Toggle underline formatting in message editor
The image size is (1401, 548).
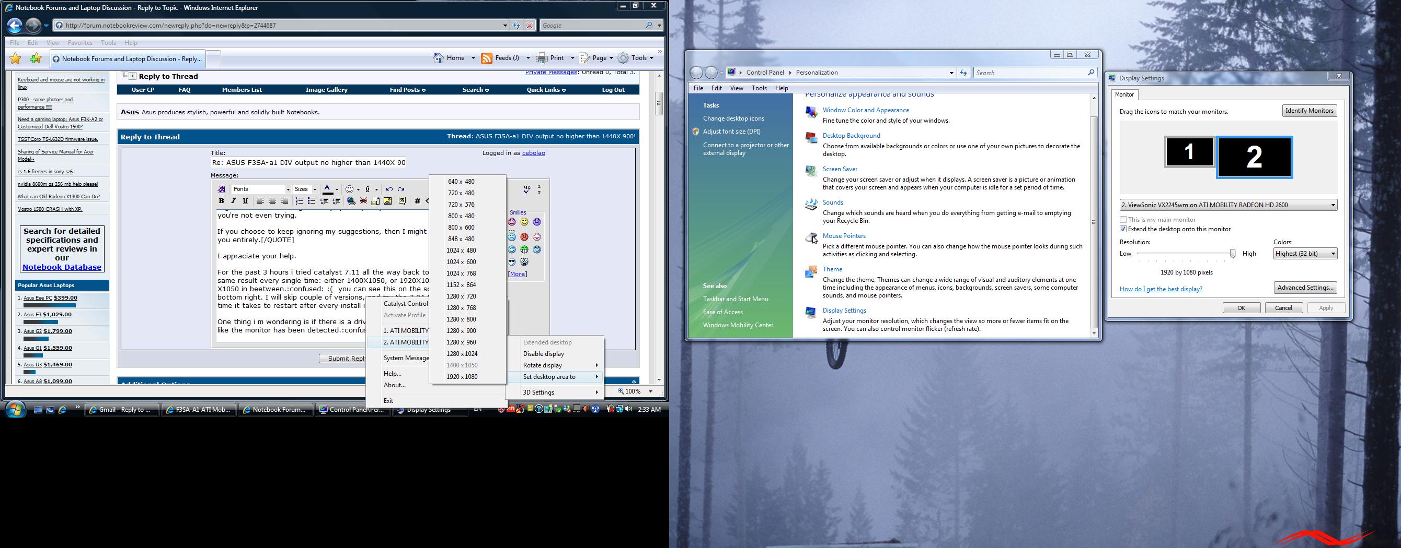tap(245, 201)
